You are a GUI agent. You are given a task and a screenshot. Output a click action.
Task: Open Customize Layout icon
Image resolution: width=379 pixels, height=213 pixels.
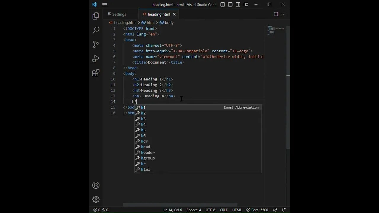pos(246,4)
